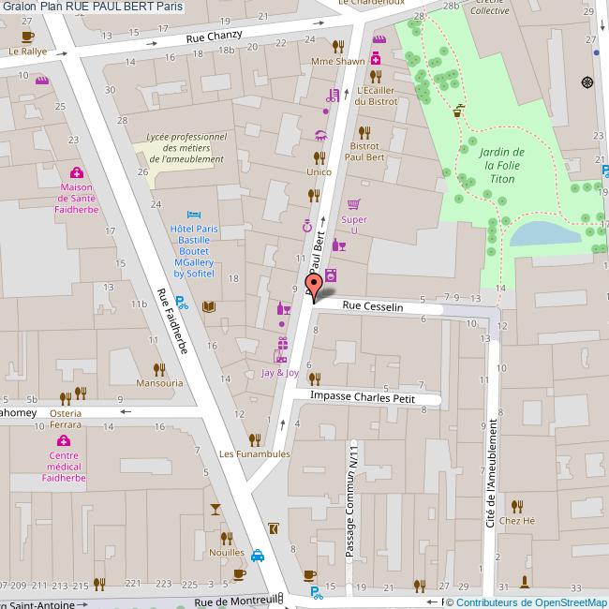Click Cité de l'Ameublement street label
The height and width of the screenshot is (609, 609).
point(491,473)
